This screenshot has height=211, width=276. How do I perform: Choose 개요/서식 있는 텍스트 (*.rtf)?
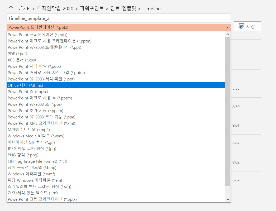tap(116, 193)
